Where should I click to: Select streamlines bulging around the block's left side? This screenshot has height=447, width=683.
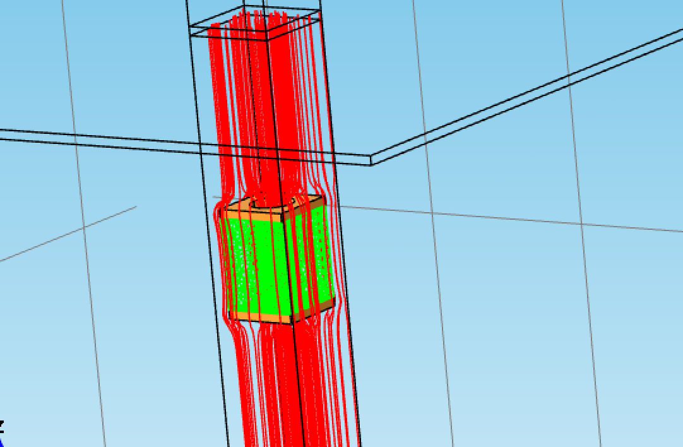tap(221, 265)
